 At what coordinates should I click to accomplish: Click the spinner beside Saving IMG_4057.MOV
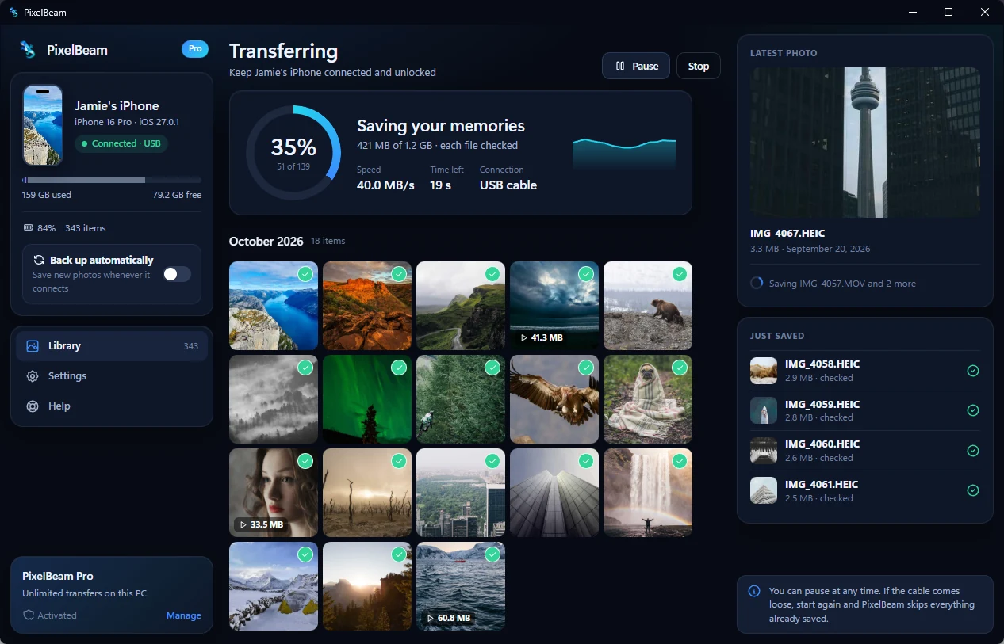click(757, 284)
